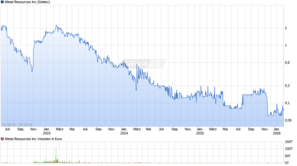Click the price line's November 2022 low point
The height and width of the screenshot is (166, 297).
pyautogui.click(x=32, y=71)
